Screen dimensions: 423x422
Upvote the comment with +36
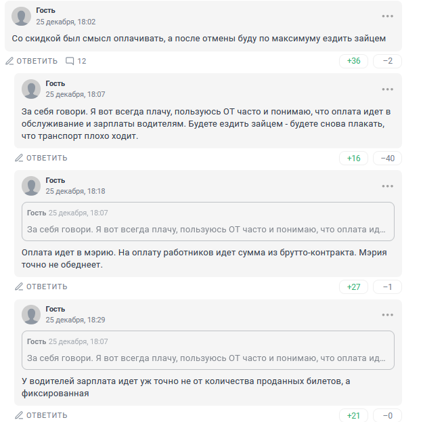pos(353,61)
